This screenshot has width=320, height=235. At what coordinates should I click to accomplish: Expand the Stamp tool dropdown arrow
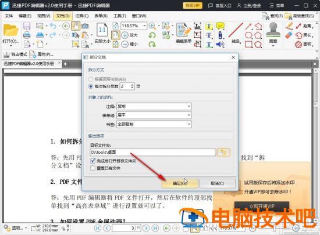(273, 46)
